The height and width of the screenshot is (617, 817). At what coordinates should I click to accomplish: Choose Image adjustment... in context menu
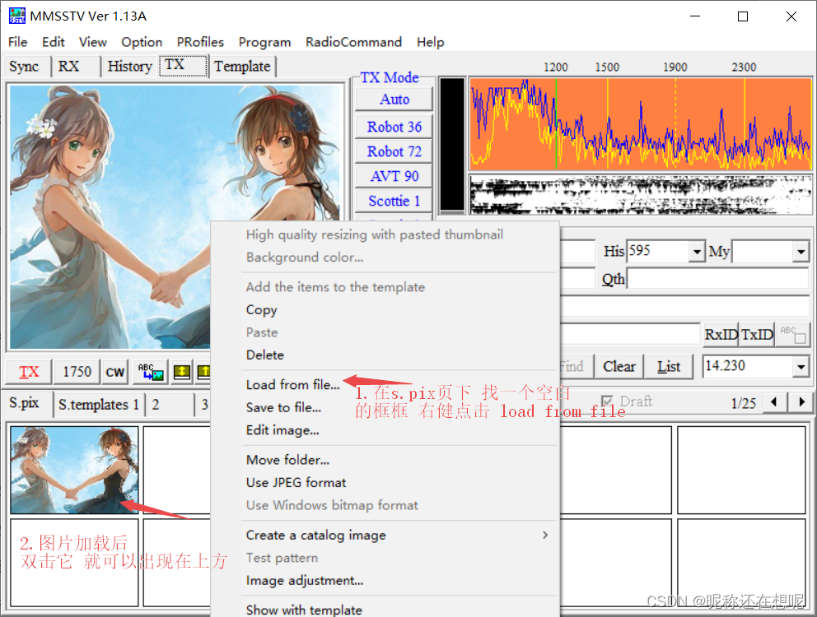click(305, 581)
